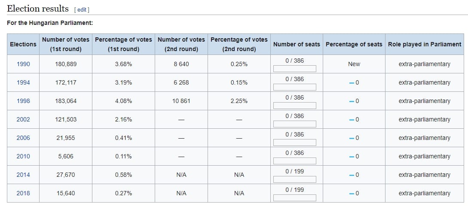Click the steady change icon for 2010
This screenshot has width=468, height=206.
click(352, 157)
